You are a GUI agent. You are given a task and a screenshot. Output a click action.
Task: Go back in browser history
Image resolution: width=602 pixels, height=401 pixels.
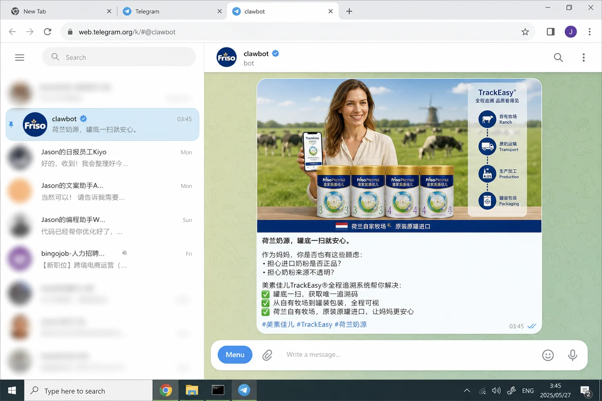tap(12, 32)
